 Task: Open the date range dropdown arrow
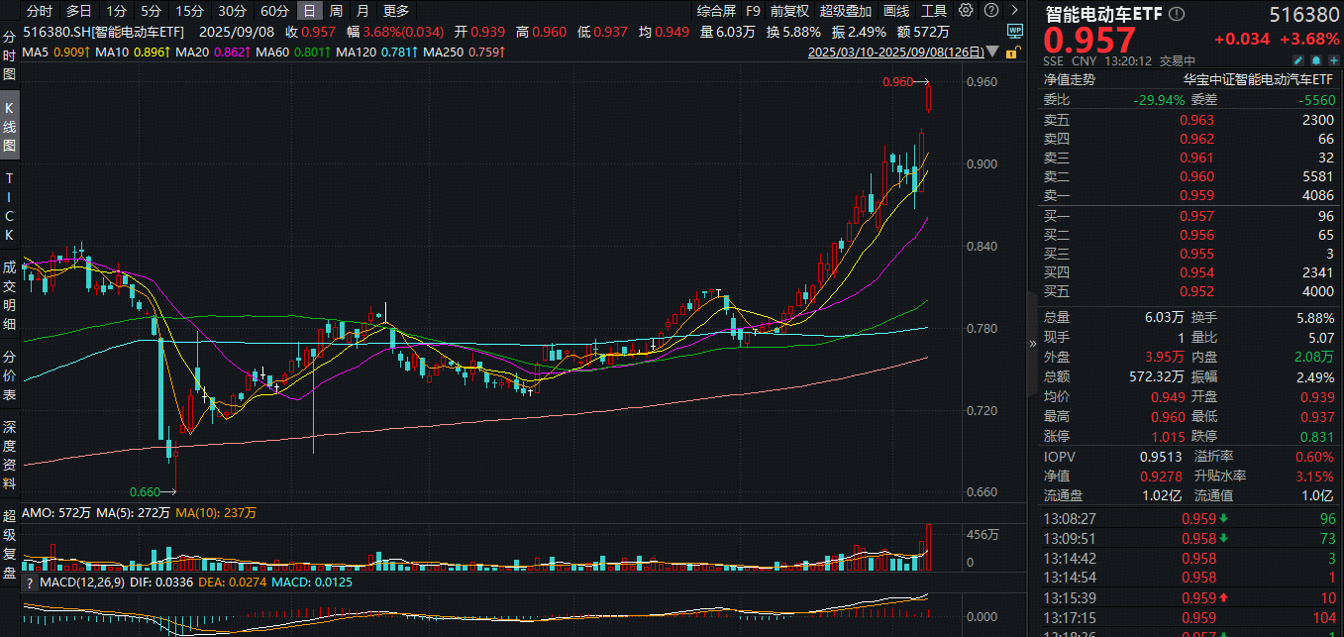[x=990, y=52]
